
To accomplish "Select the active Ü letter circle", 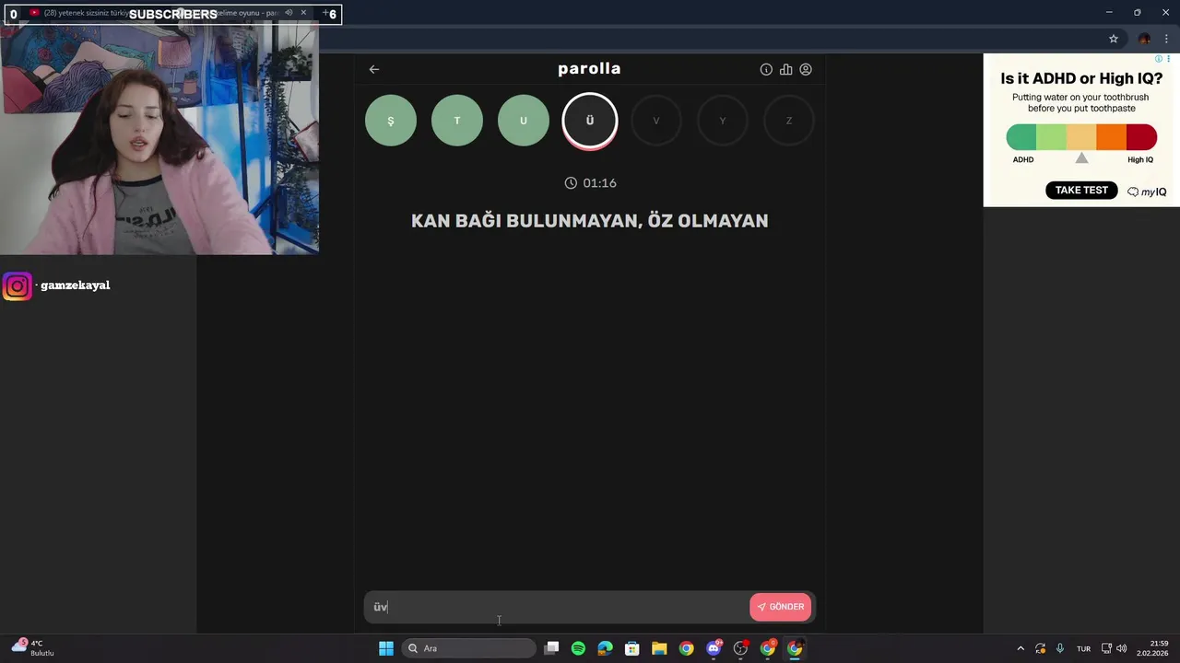I will [590, 121].
